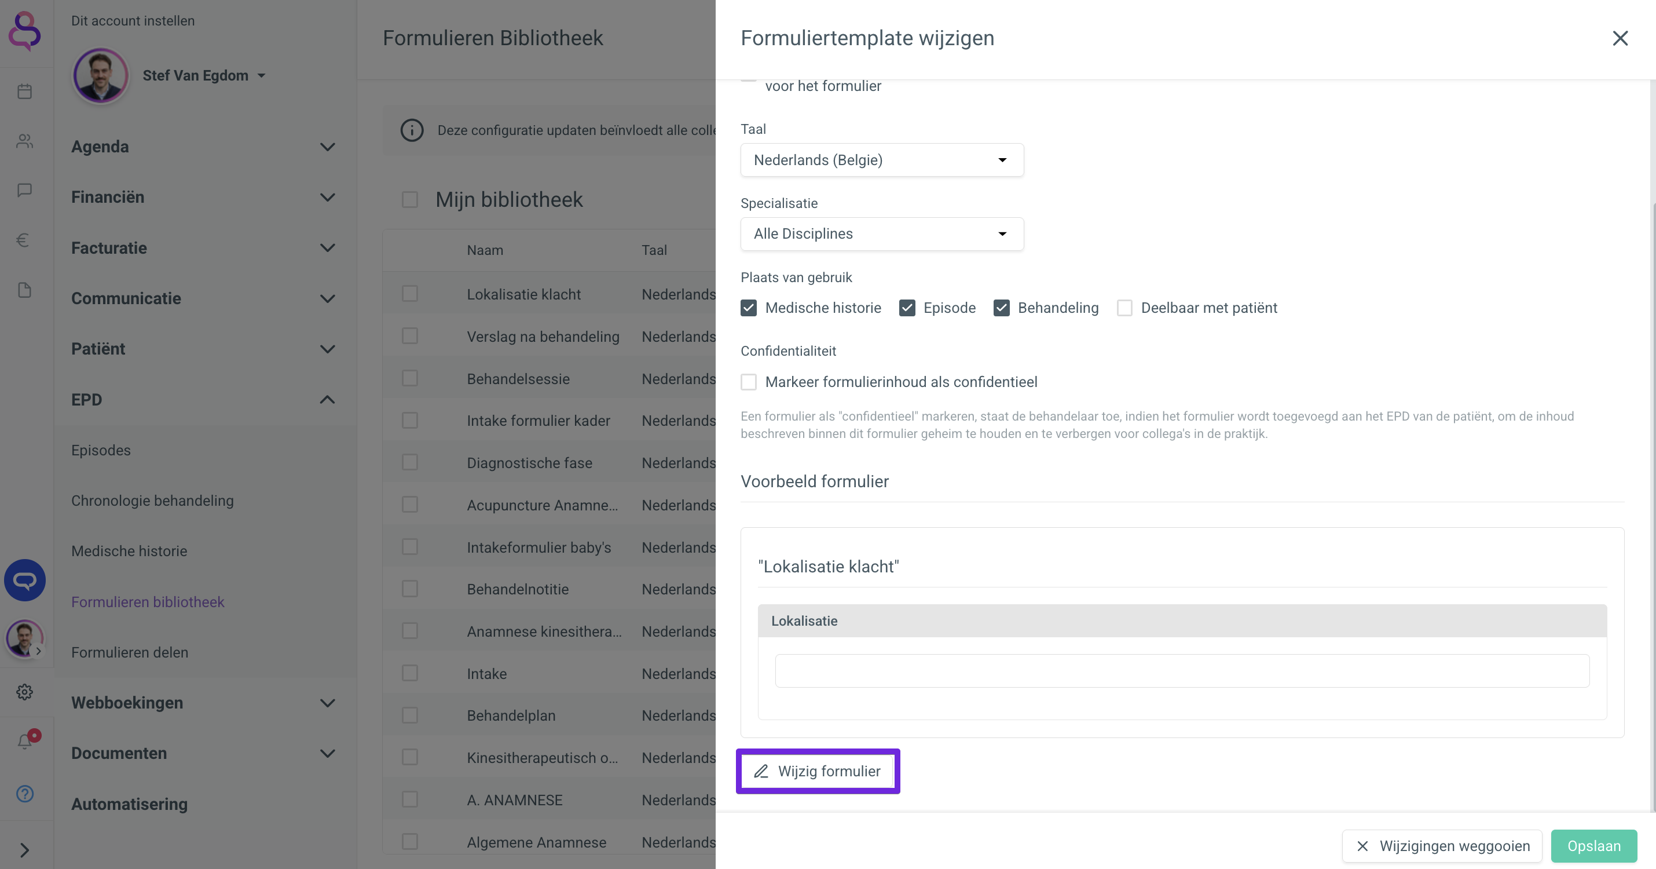
Task: Open the patients people icon
Action: (24, 141)
